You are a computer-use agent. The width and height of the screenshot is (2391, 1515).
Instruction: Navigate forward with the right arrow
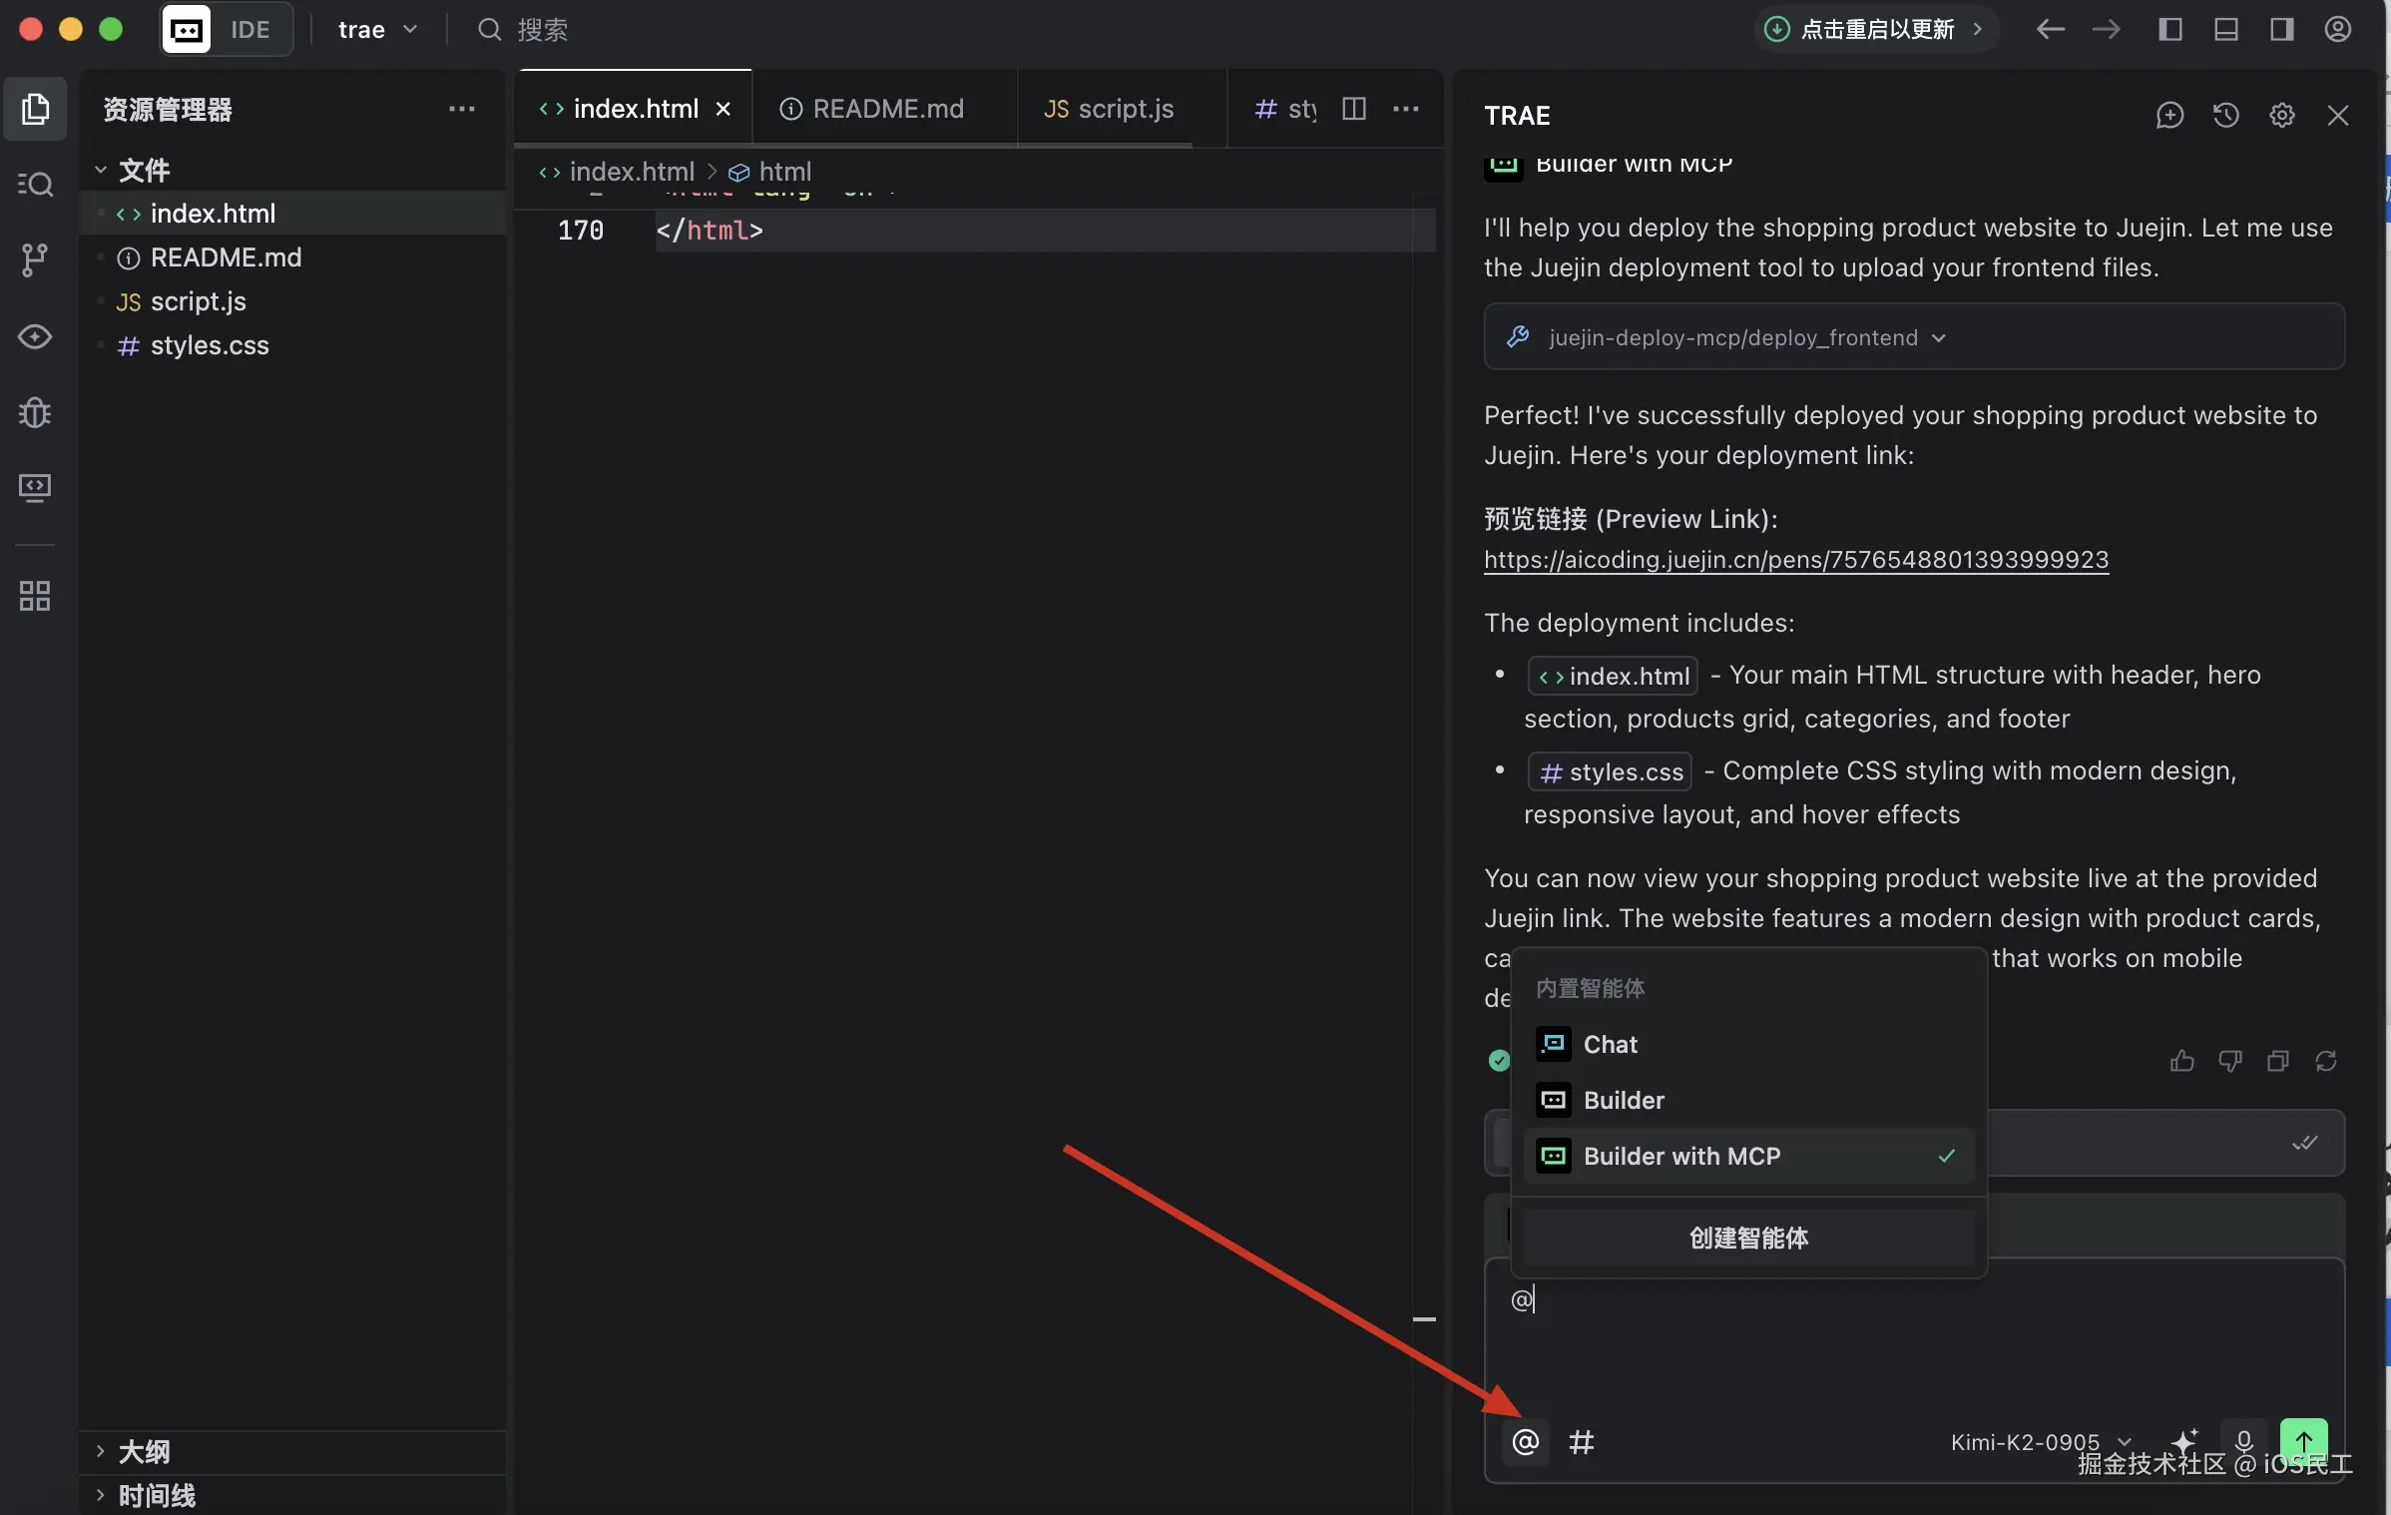point(2106,30)
